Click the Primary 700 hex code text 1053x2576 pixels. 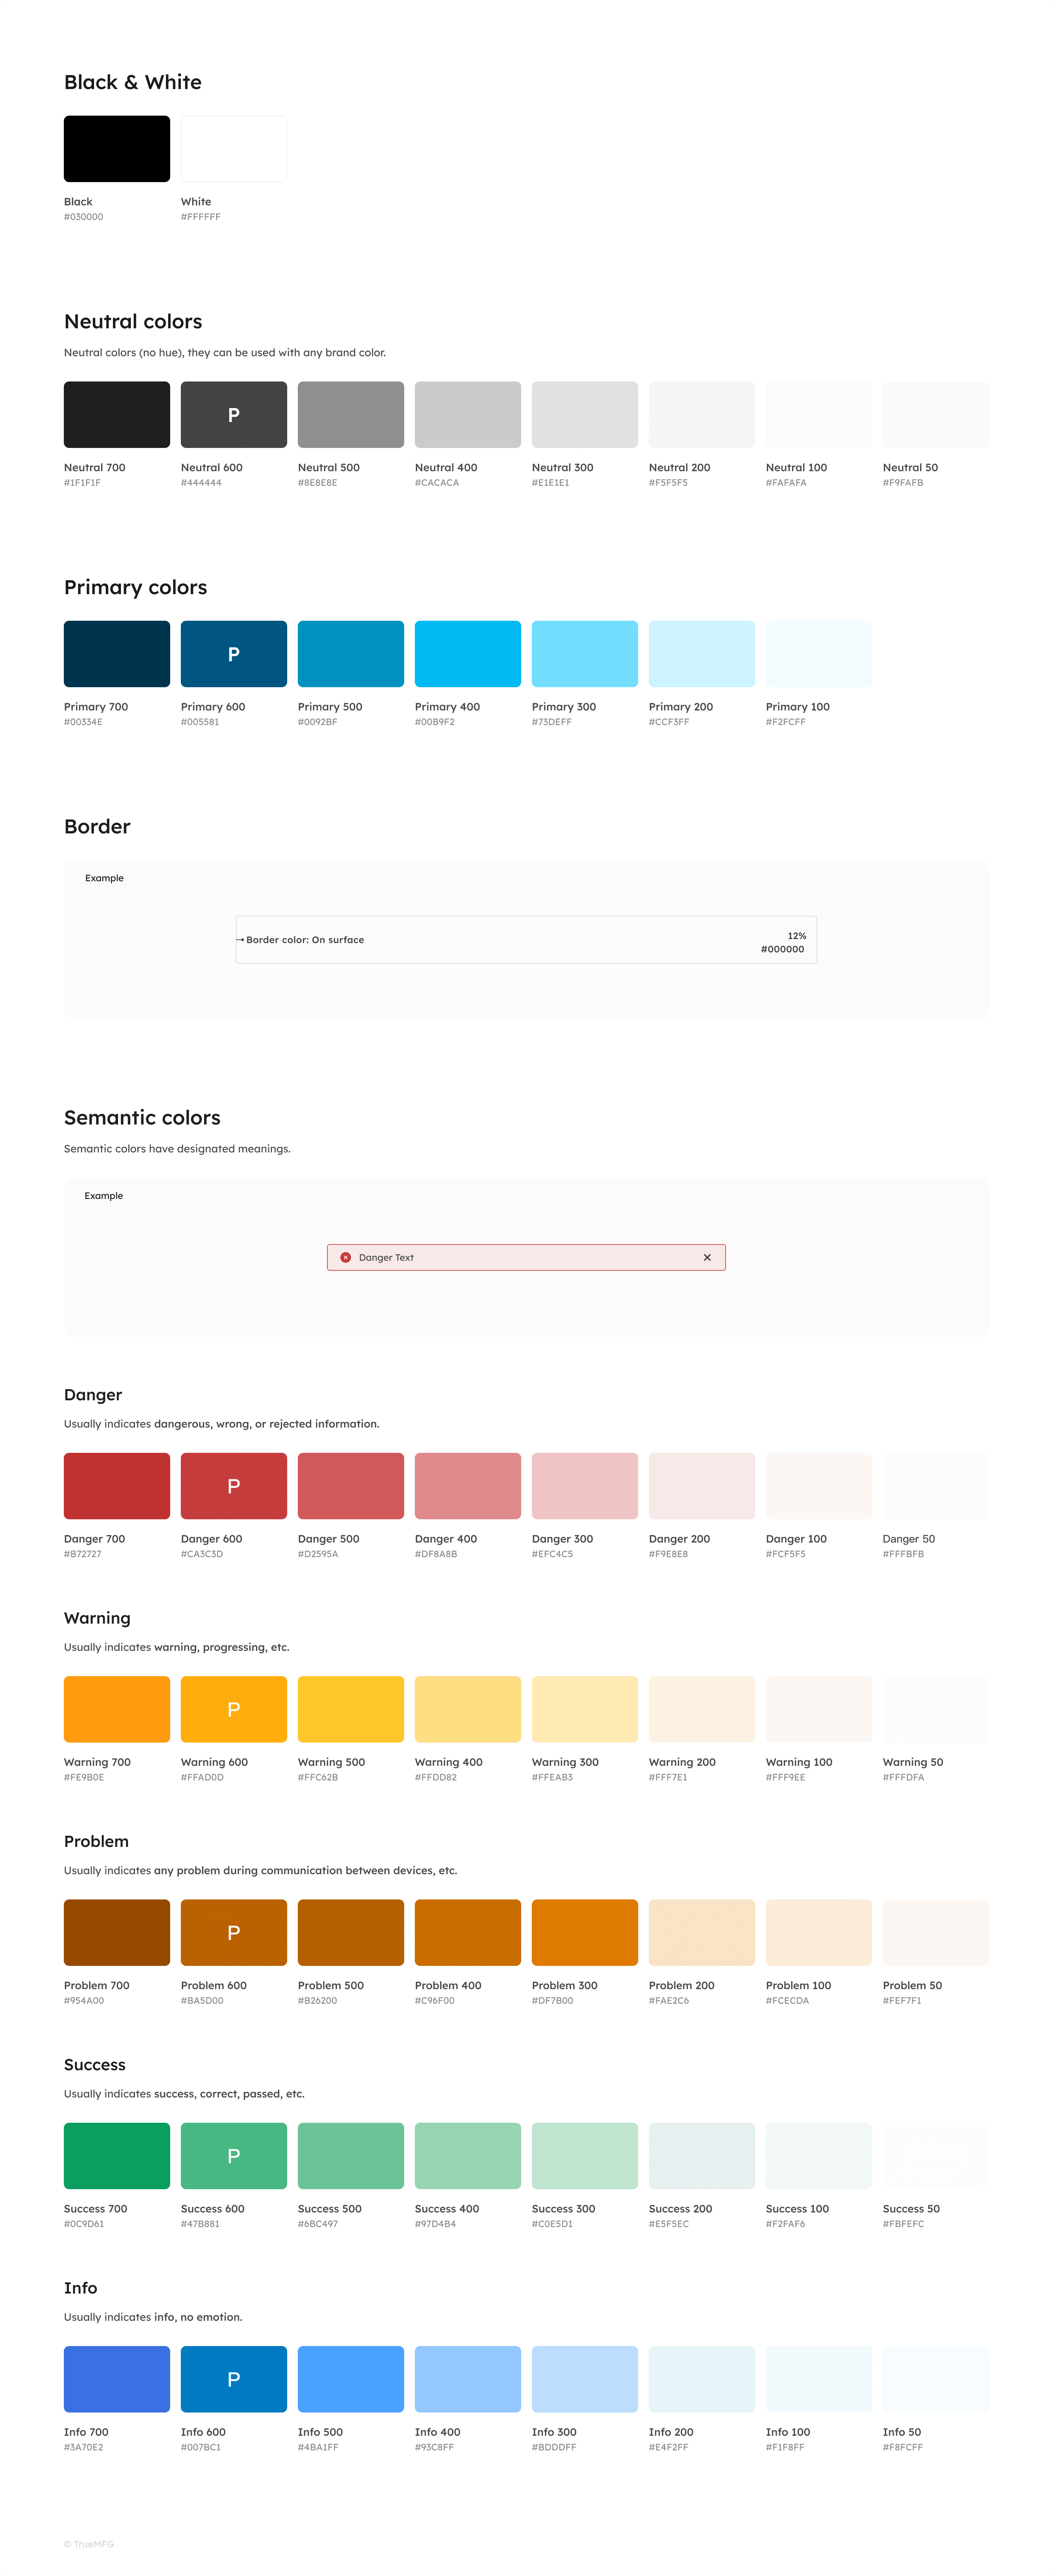tap(83, 722)
